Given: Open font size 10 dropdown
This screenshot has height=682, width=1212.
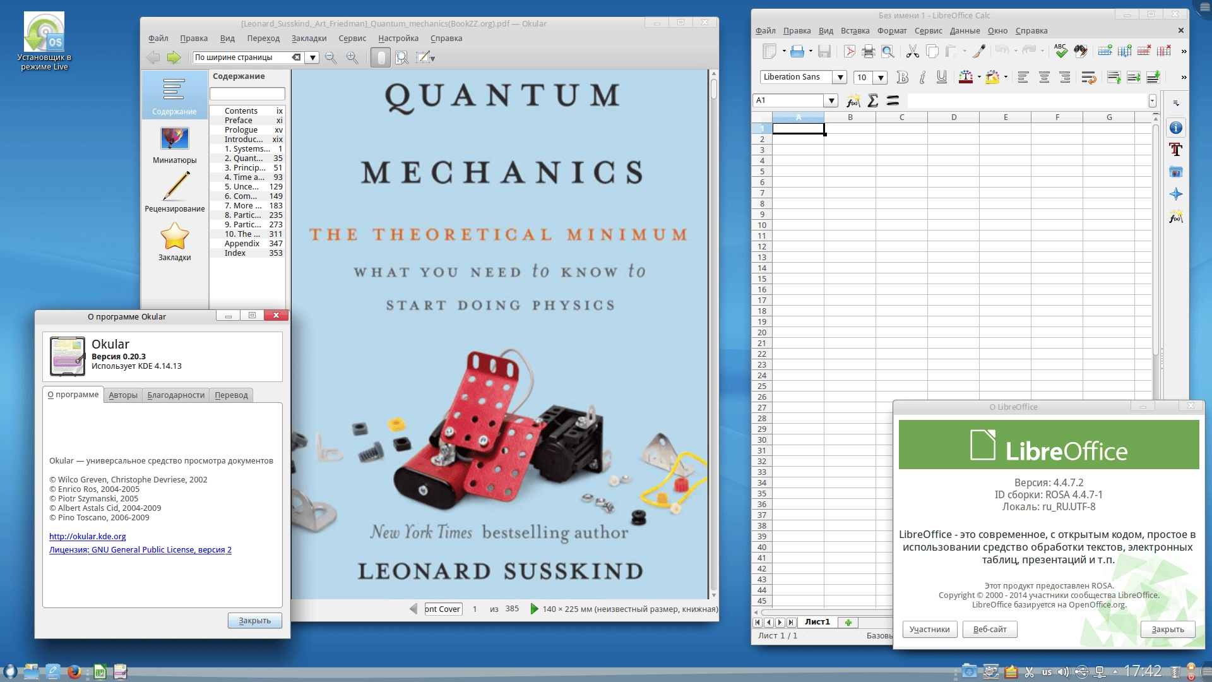Looking at the screenshot, I should (x=881, y=78).
